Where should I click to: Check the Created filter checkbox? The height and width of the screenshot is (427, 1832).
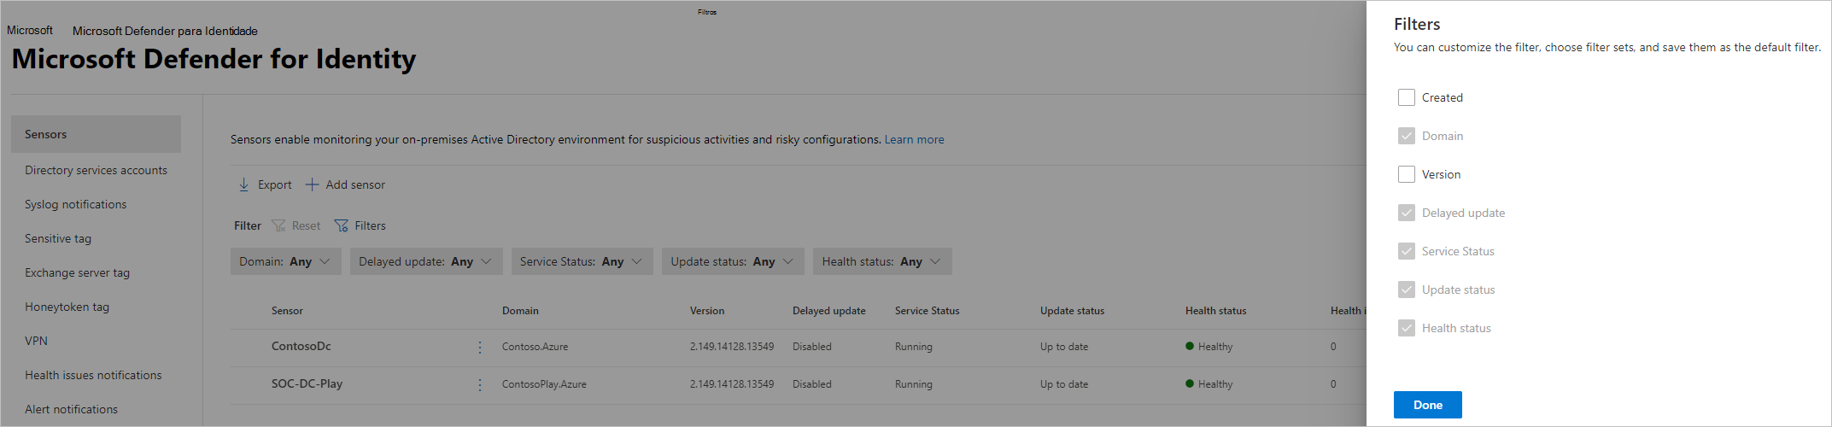point(1407,97)
